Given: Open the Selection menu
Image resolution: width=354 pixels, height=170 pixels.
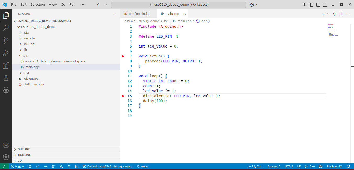Looking at the screenshot, I should point(38,5).
